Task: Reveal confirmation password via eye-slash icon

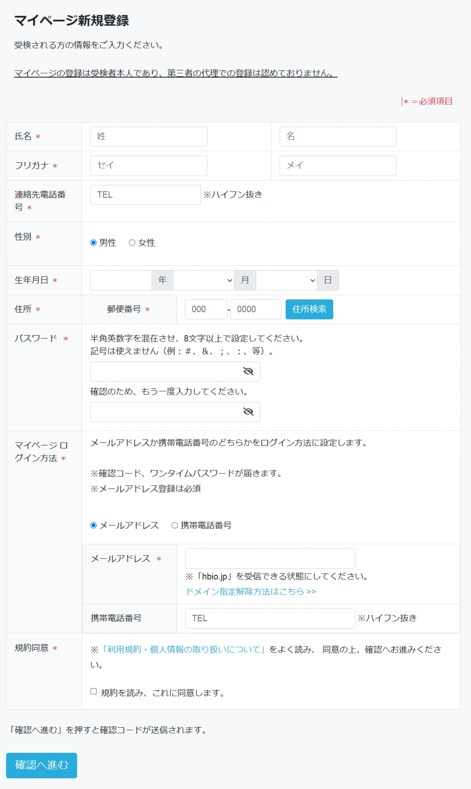Action: pyautogui.click(x=248, y=412)
